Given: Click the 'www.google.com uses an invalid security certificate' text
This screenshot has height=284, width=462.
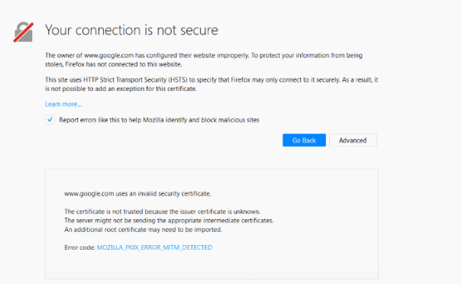Looking at the screenshot, I should (x=137, y=194).
